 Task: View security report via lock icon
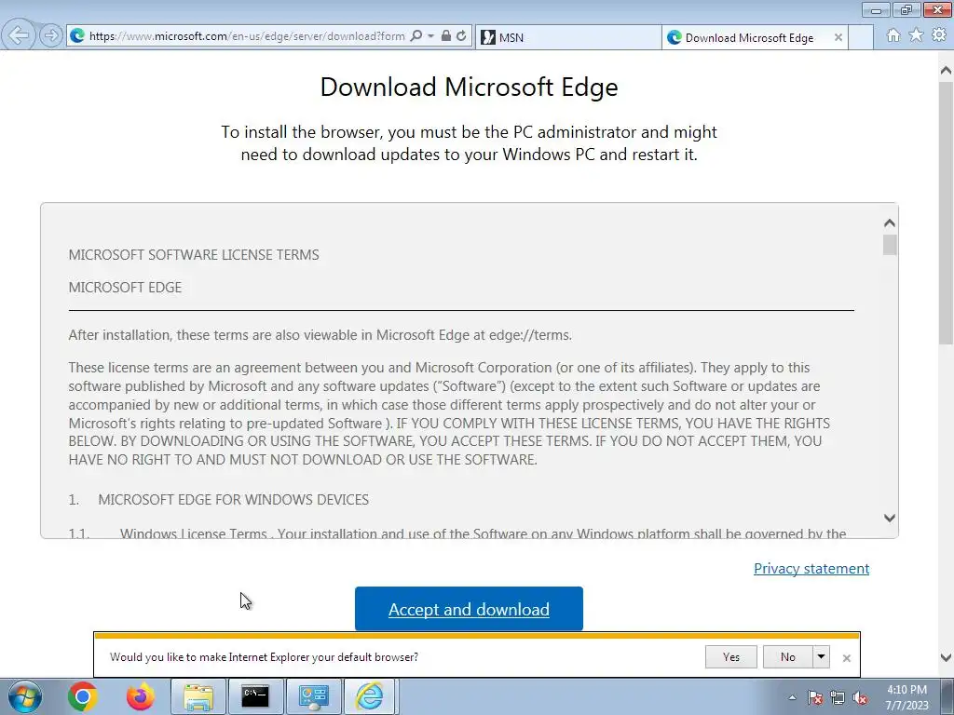446,36
